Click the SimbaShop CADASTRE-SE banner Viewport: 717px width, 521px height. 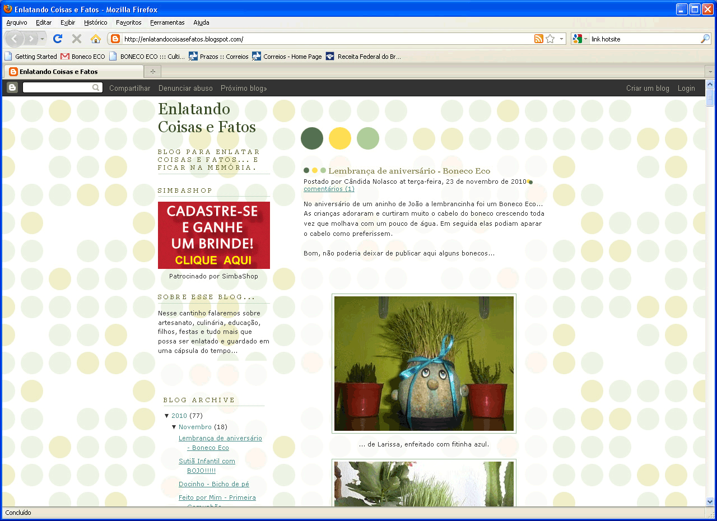(x=214, y=235)
